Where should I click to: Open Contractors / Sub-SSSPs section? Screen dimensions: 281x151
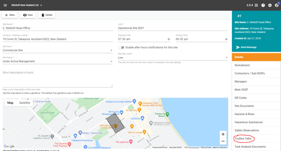pyautogui.click(x=256, y=73)
